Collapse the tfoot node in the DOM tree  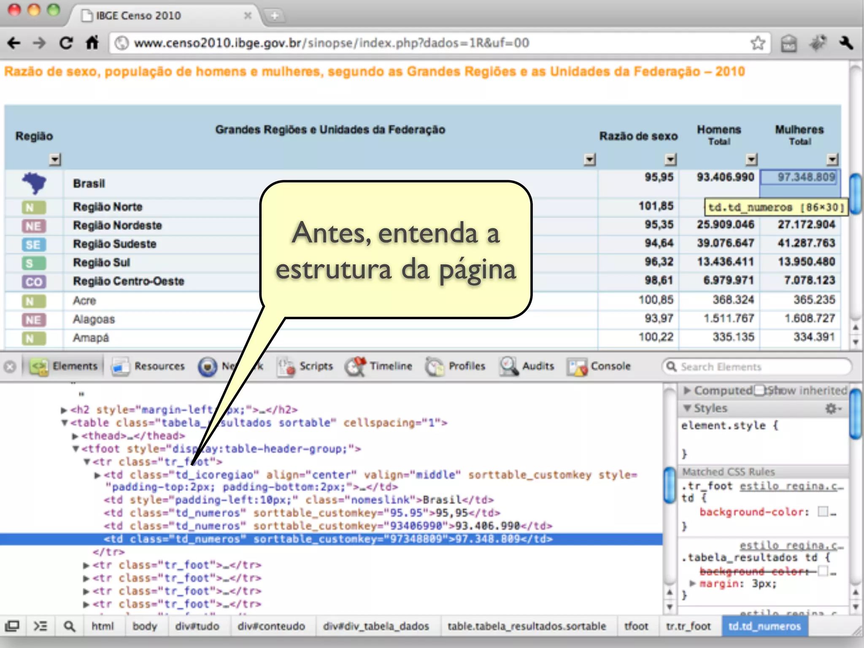click(x=76, y=449)
